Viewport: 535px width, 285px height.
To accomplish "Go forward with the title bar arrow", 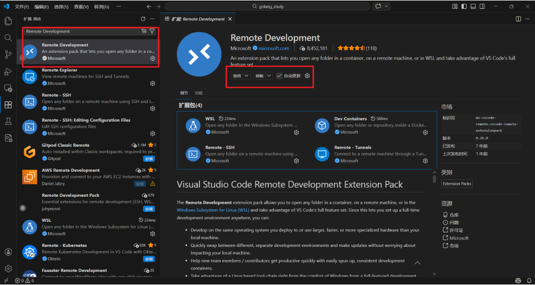I will pyautogui.click(x=158, y=6).
